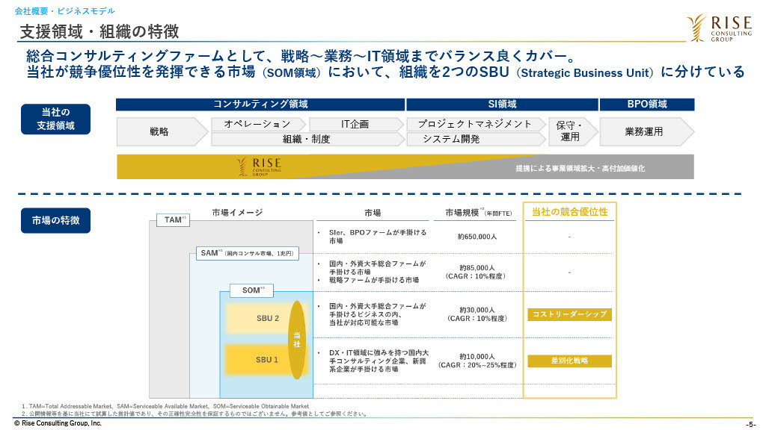Click the コストリーダーシップ gold label

coord(569,314)
